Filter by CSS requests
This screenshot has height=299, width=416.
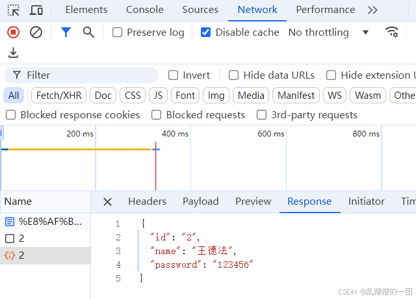coord(133,96)
